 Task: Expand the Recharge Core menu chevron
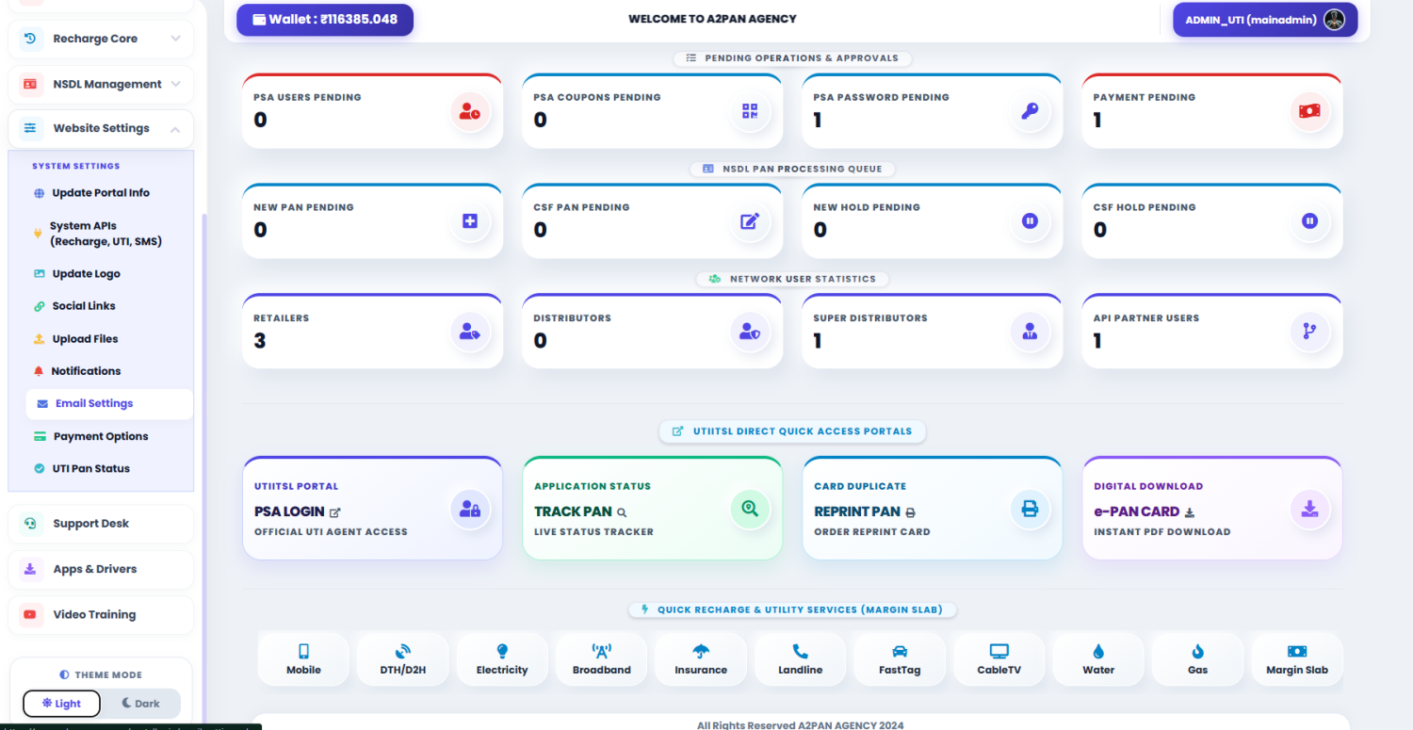[x=175, y=39]
